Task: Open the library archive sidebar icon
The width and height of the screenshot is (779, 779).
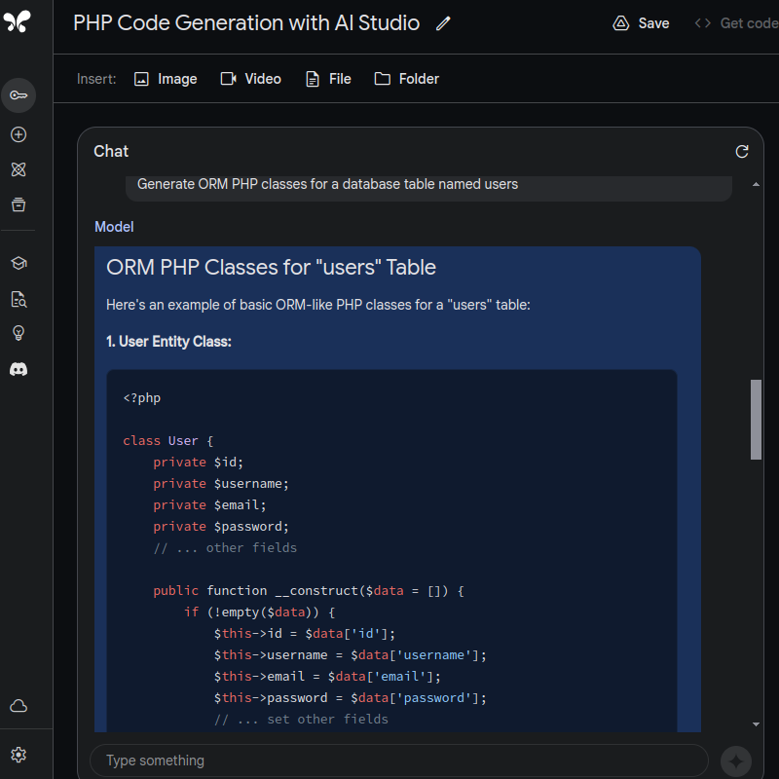Action: coord(18,204)
